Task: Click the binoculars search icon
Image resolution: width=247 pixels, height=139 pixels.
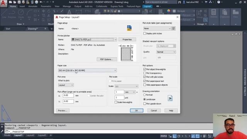Action: (x=179, y=2)
